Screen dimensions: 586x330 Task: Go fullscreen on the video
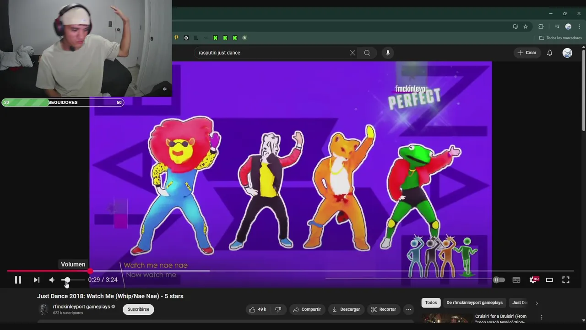[x=566, y=280]
